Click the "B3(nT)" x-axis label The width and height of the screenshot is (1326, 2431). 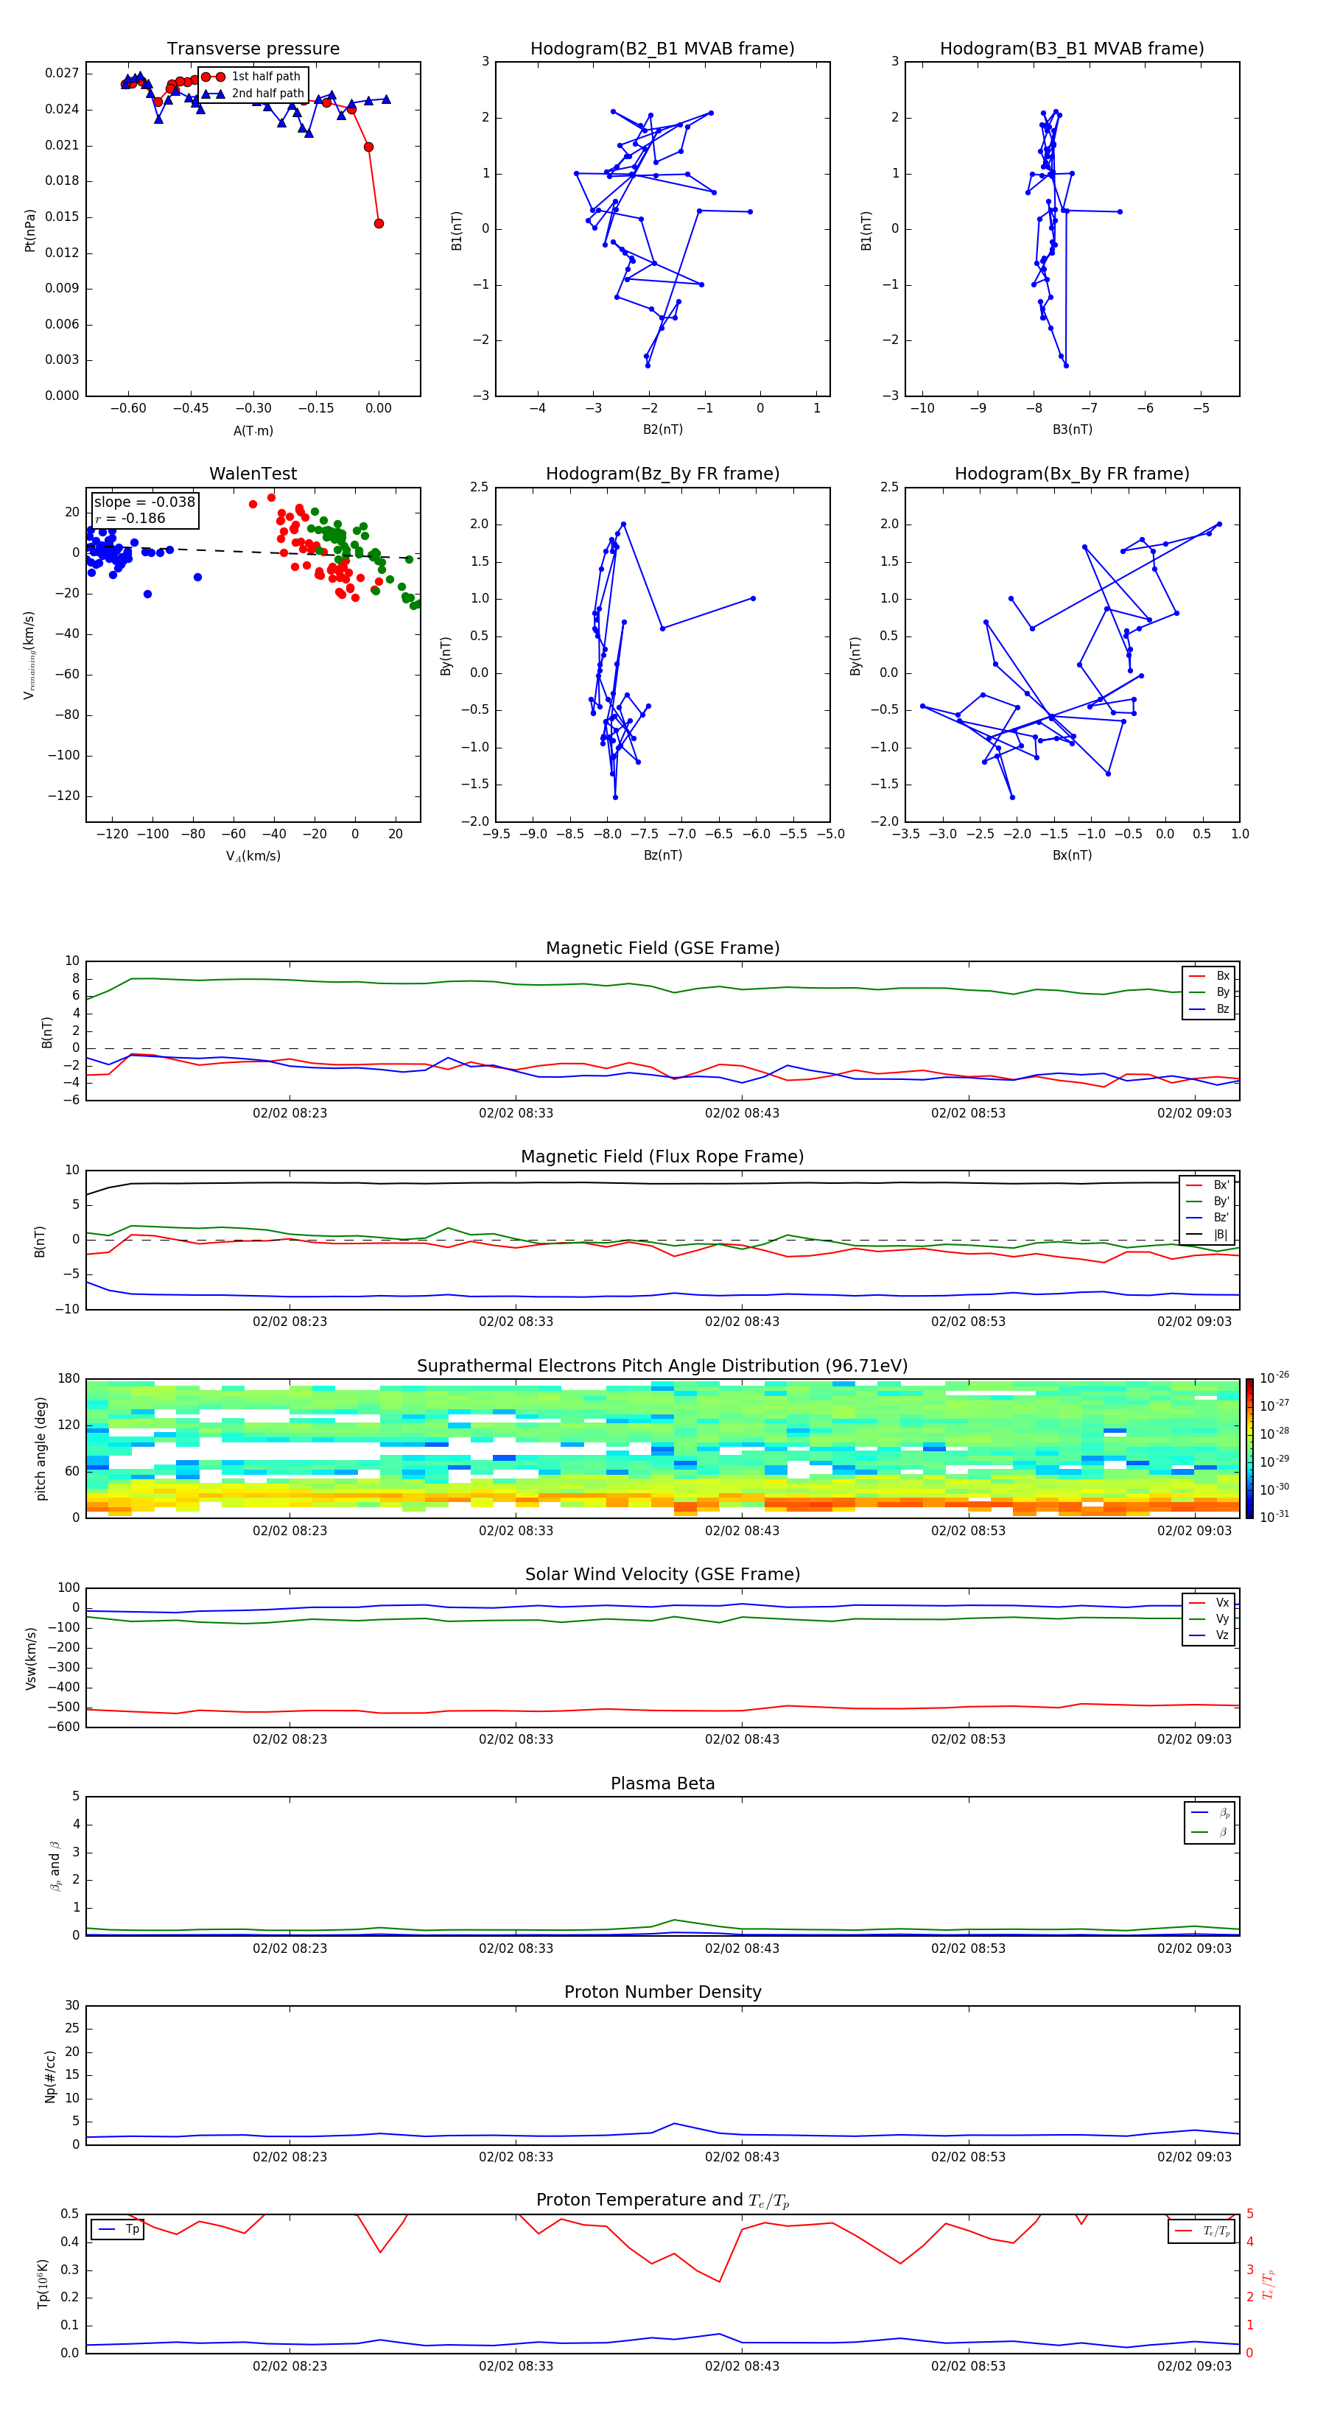coord(1072,429)
